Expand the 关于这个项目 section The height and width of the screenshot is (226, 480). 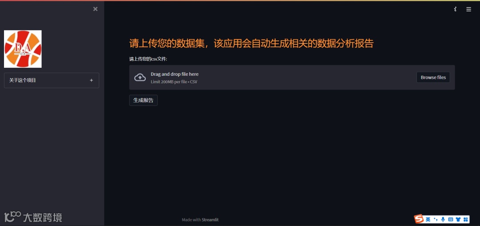pyautogui.click(x=52, y=80)
